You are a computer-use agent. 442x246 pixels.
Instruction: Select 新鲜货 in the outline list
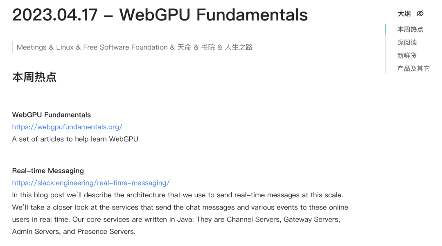click(407, 56)
